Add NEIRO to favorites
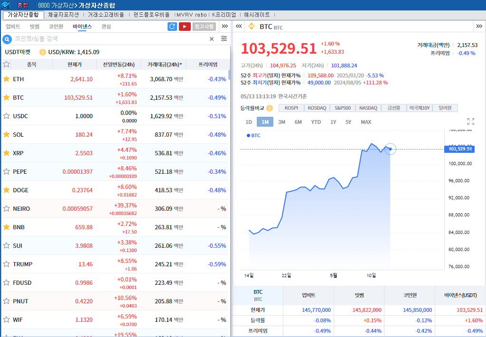 6,209
